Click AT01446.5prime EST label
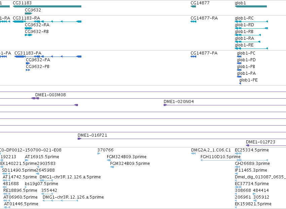 pos(21,204)
